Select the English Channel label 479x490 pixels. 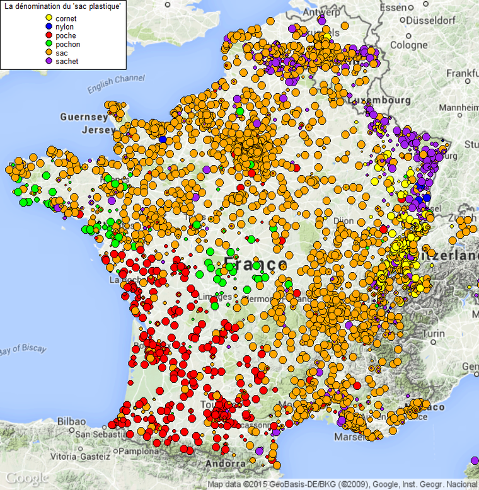tap(116, 84)
